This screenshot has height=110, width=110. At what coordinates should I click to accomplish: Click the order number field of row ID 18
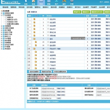coord(29,49)
